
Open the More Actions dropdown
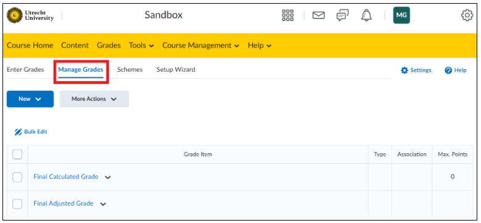tap(94, 99)
